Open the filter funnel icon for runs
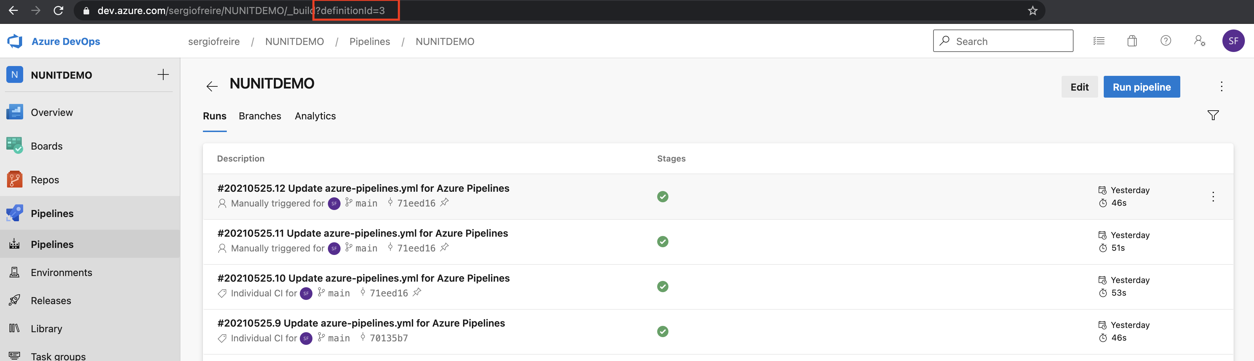Viewport: 1254px width, 361px height. (x=1213, y=116)
